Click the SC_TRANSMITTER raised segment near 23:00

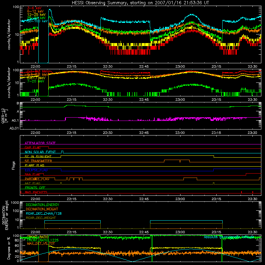coord(177,161)
